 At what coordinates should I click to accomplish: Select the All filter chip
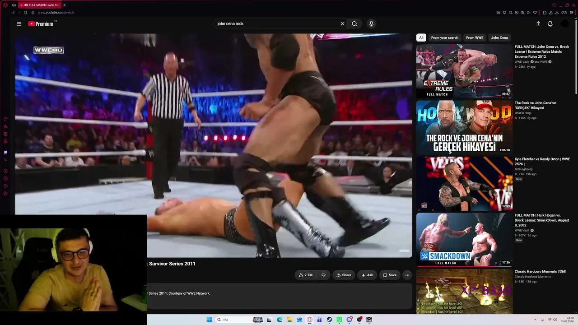point(421,37)
